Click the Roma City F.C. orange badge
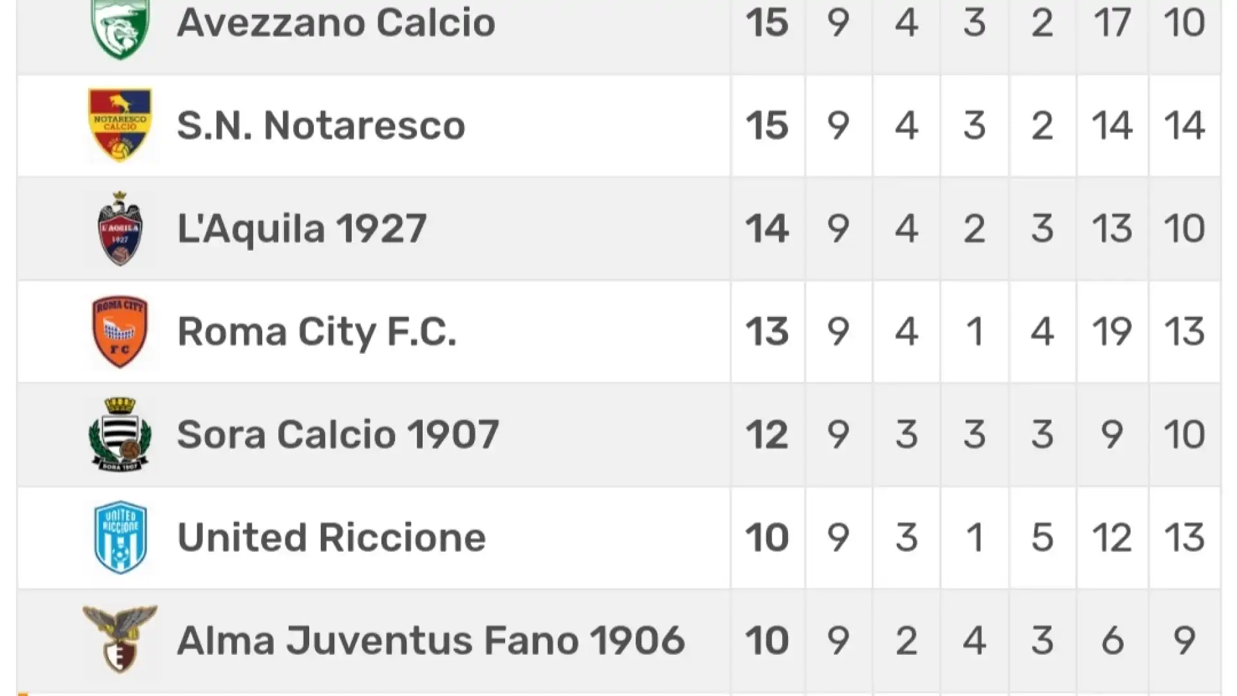The width and height of the screenshot is (1237, 696). (120, 331)
